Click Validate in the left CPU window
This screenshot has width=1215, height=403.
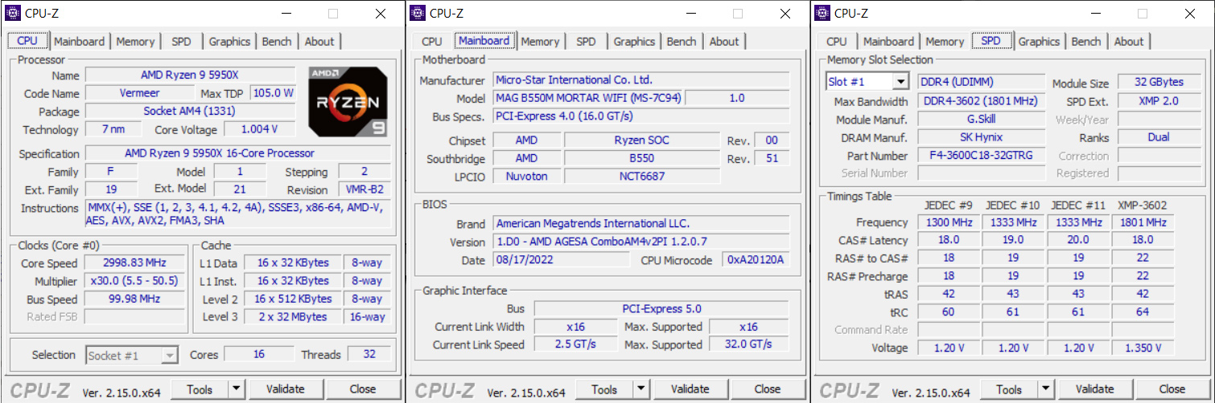tap(285, 389)
